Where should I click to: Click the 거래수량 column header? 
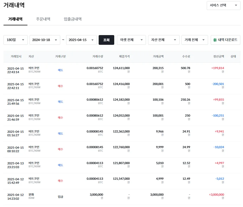(x=98, y=56)
